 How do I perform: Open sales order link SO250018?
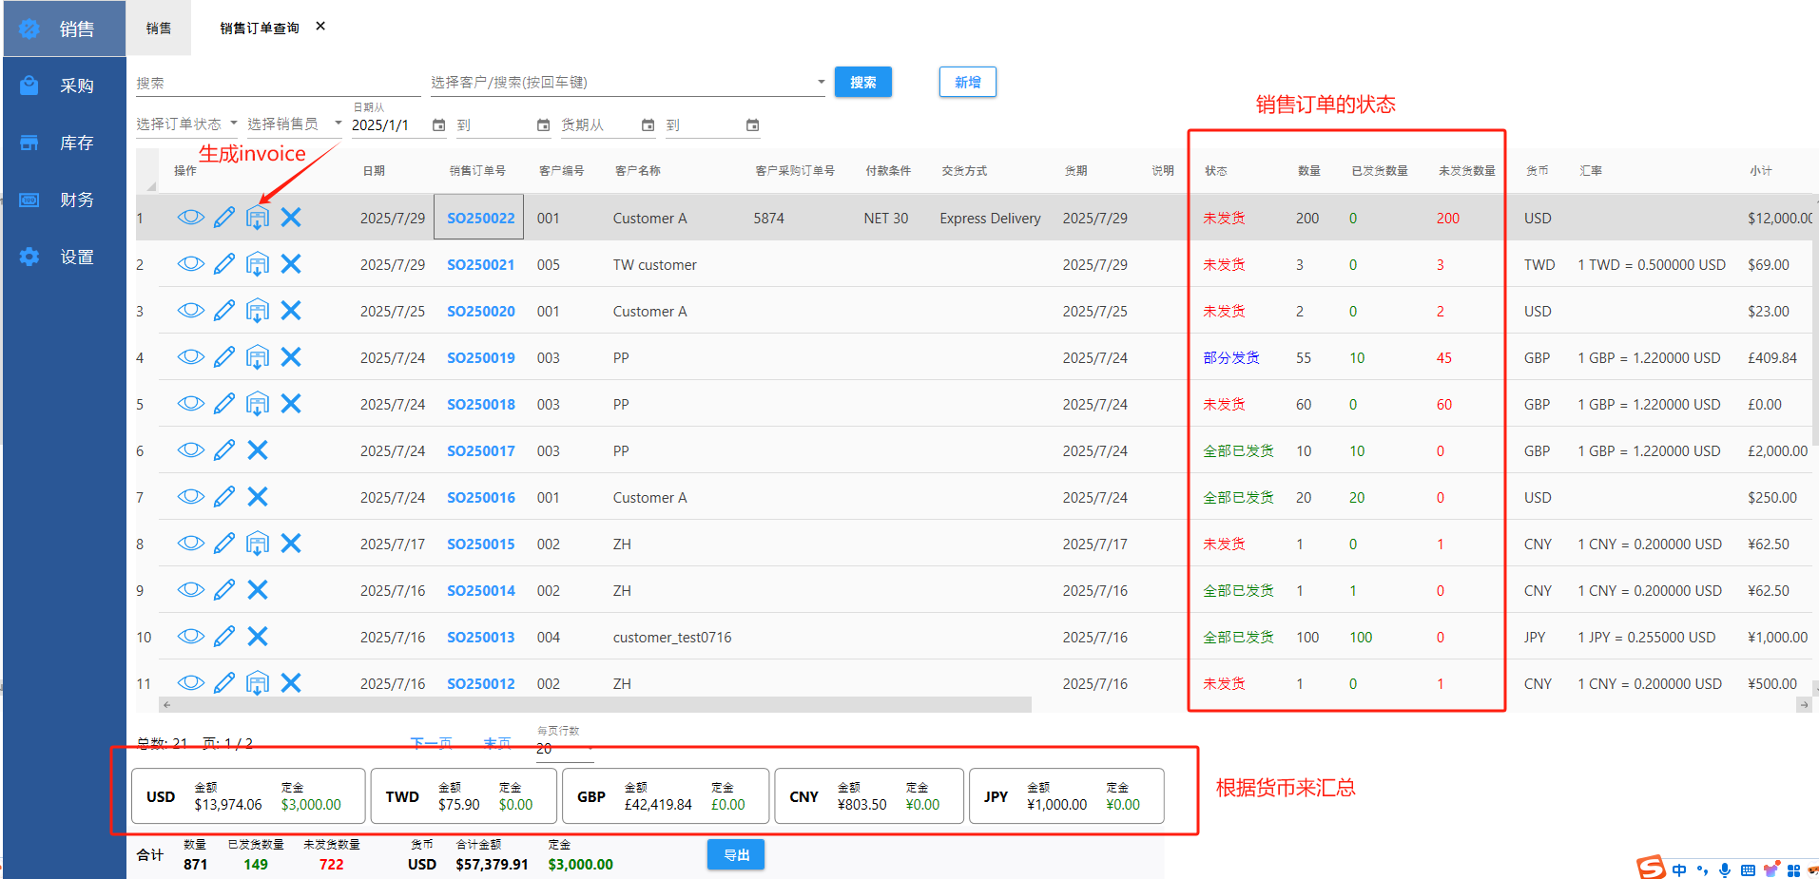[481, 405]
